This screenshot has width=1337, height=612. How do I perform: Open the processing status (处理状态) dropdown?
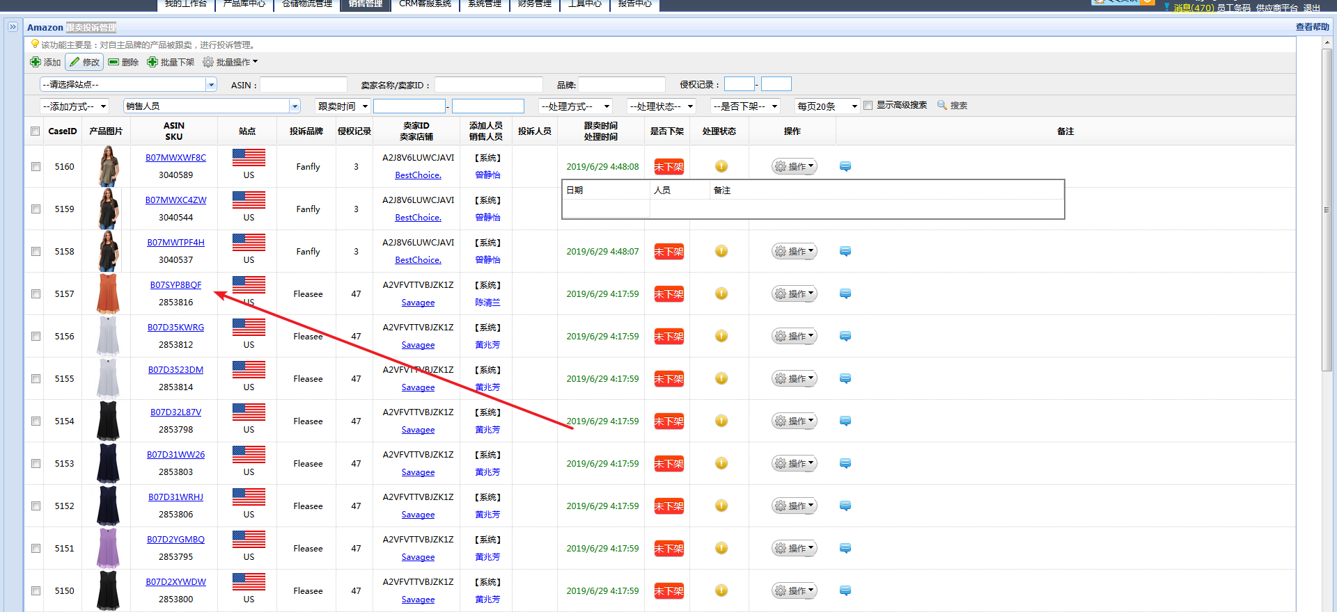point(662,106)
